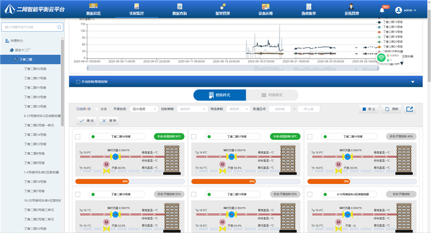The width and height of the screenshot is (431, 233).
Task: Click the blue flow meter in 丁香二期16号楼 card
Action: tap(115, 157)
